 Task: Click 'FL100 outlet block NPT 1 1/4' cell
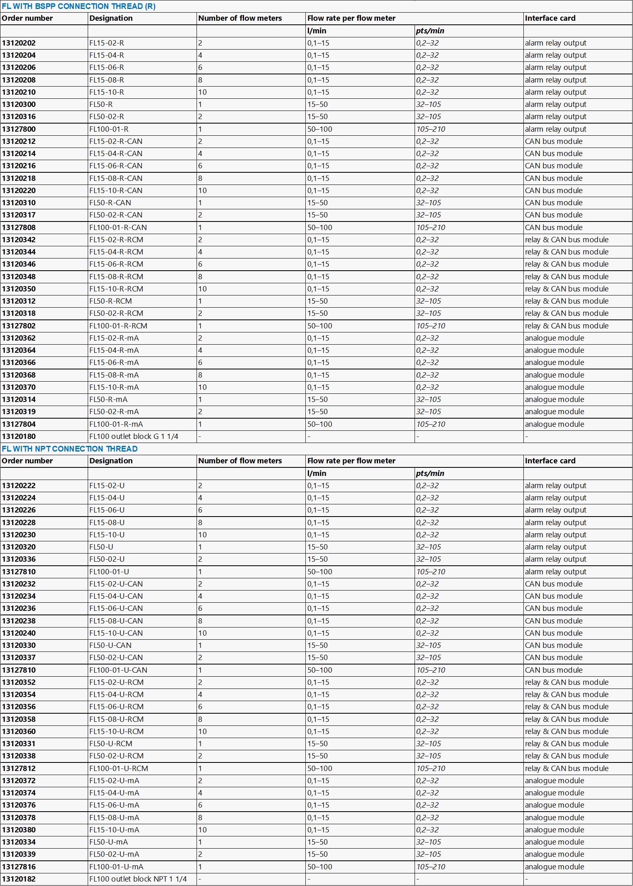[138, 879]
